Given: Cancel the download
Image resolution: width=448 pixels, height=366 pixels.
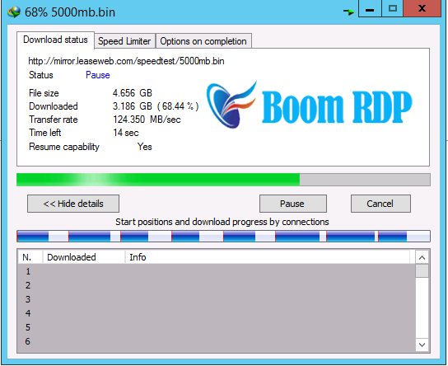Looking at the screenshot, I should tap(380, 204).
